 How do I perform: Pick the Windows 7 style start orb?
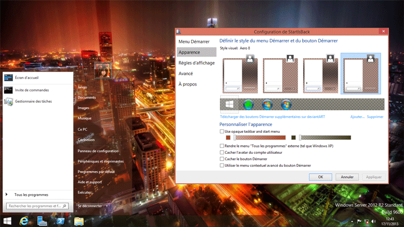(x=267, y=104)
